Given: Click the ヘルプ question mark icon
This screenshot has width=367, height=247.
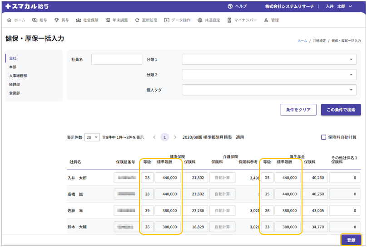Looking at the screenshot, I should tap(230, 6).
